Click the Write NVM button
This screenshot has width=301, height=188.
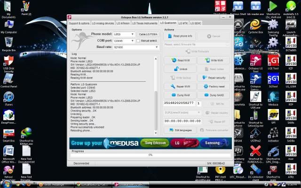coord(214,60)
